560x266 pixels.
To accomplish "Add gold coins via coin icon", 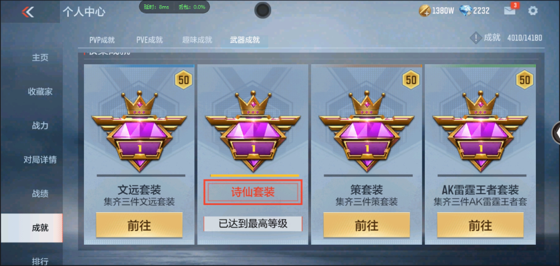I will tap(424, 11).
